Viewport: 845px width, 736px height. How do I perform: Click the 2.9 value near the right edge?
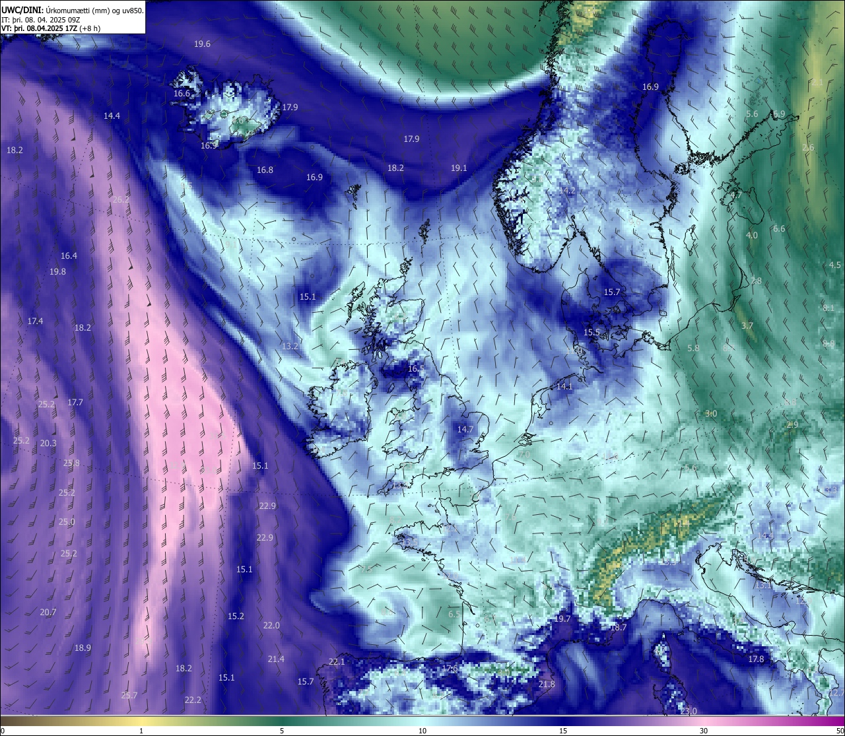click(x=793, y=425)
